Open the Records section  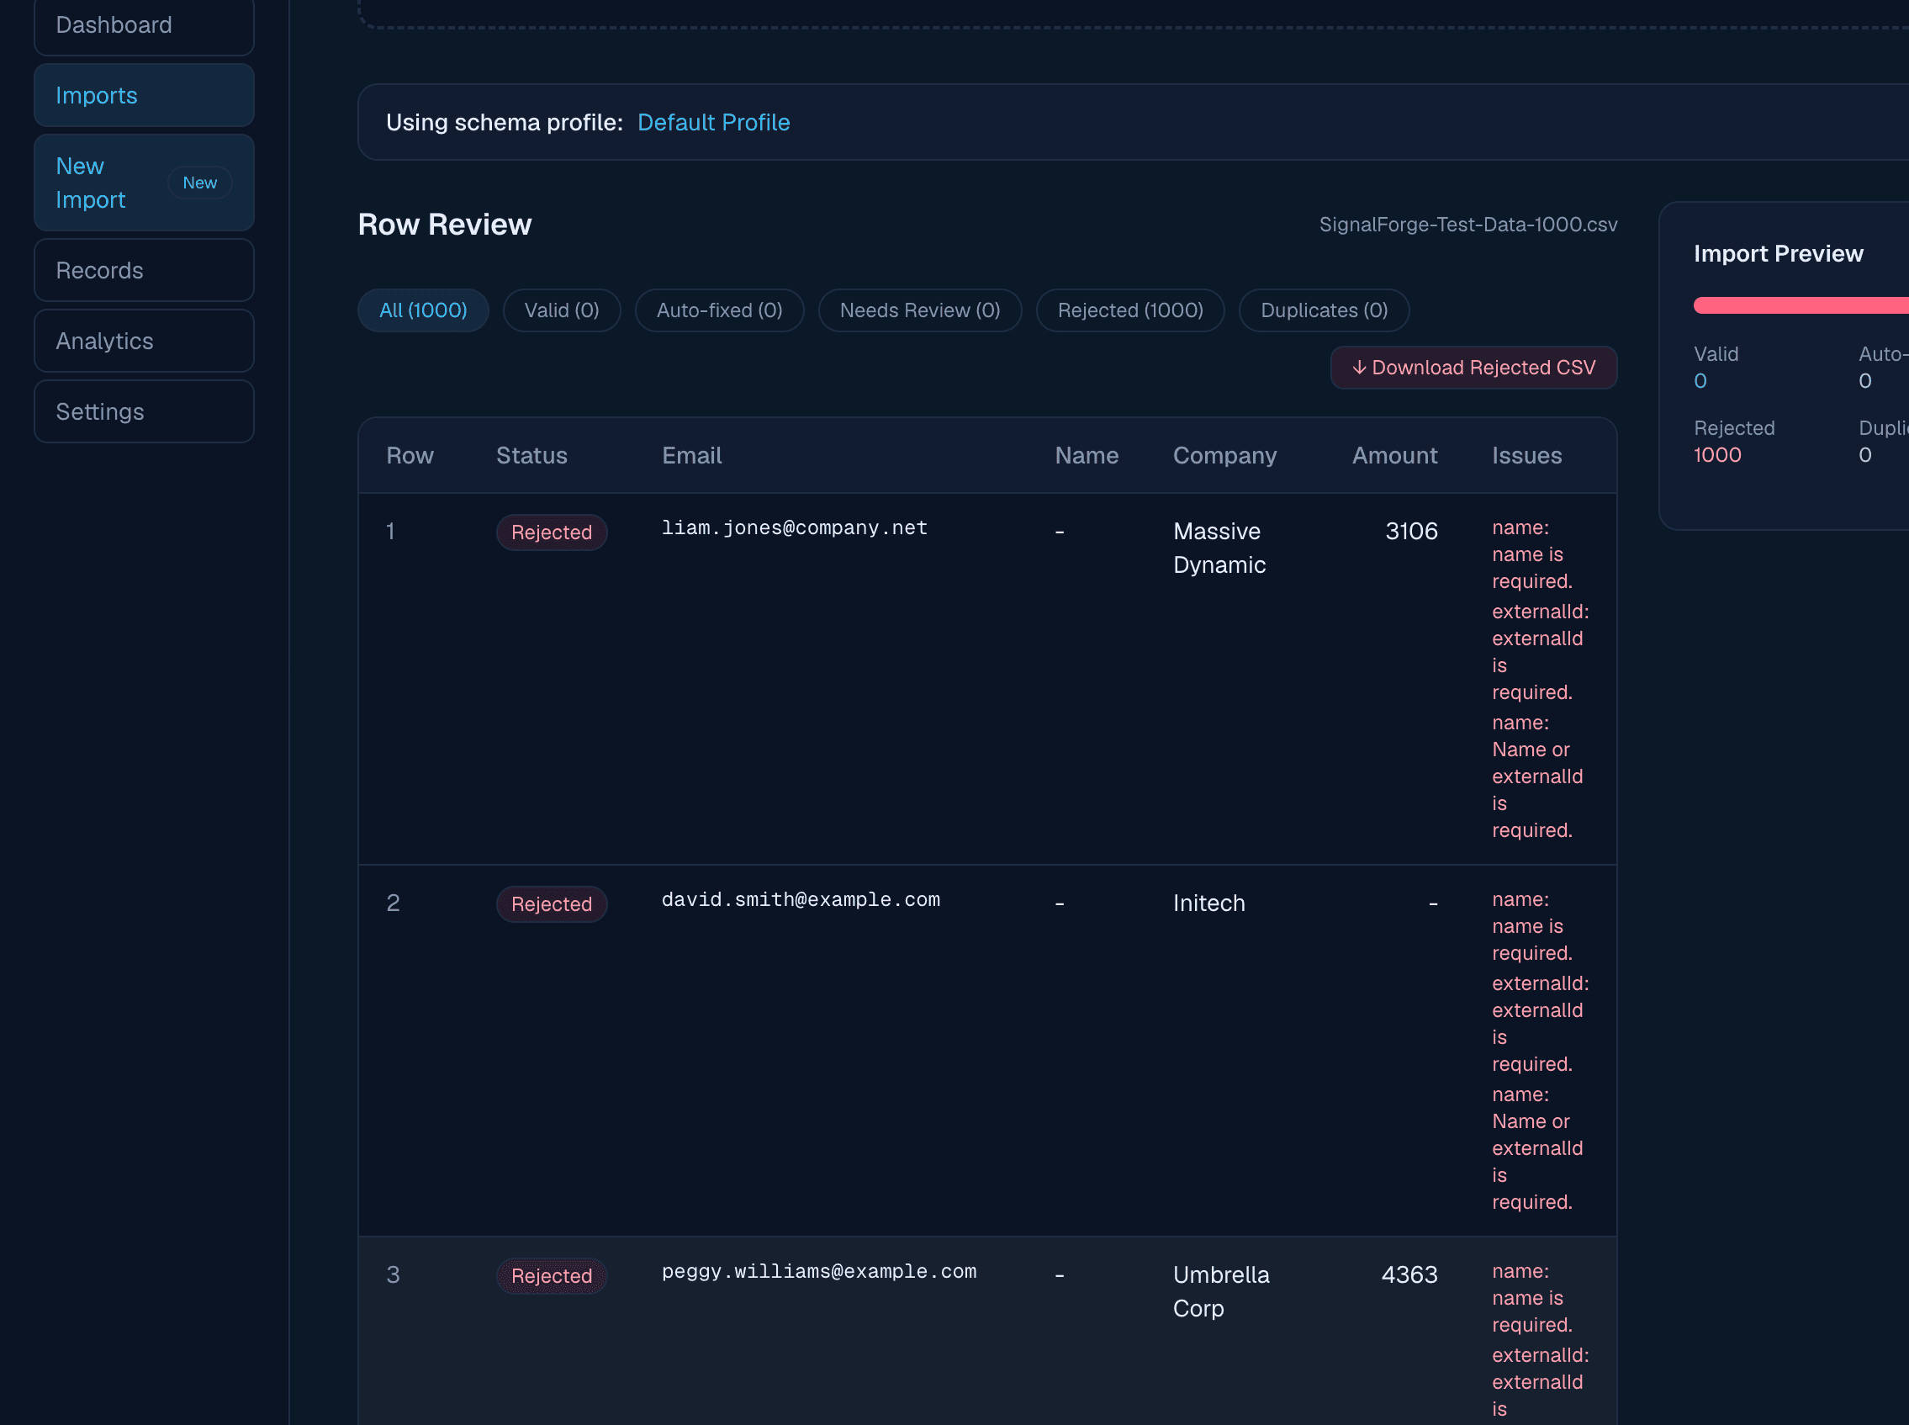pyautogui.click(x=144, y=271)
